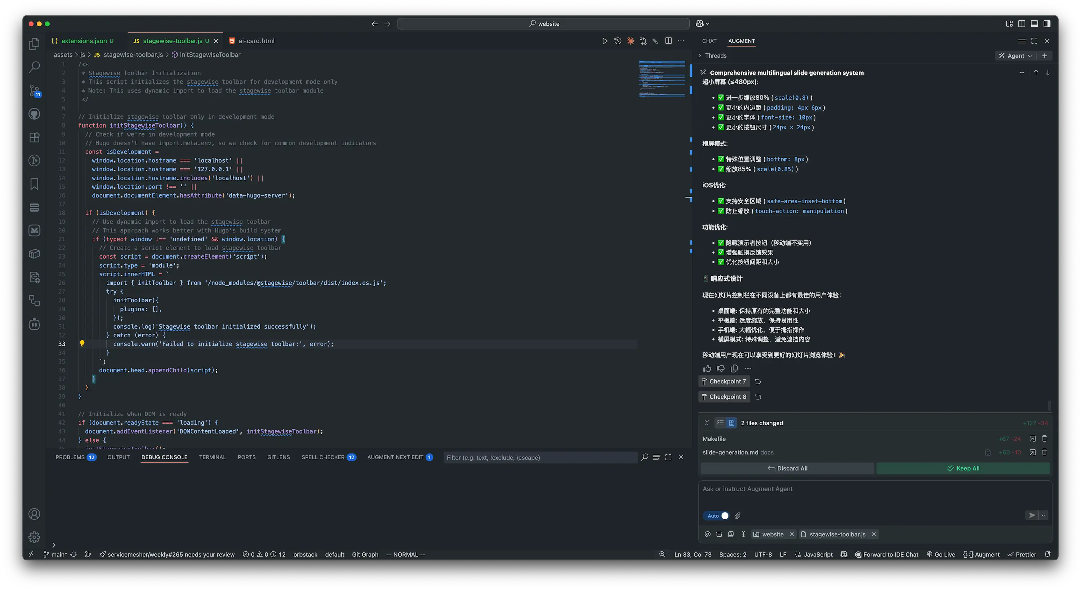Switch changed files to diff summary view

pyautogui.click(x=731, y=423)
